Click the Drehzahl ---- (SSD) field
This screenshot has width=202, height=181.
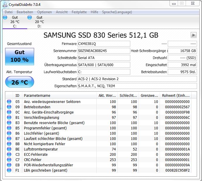182,58
